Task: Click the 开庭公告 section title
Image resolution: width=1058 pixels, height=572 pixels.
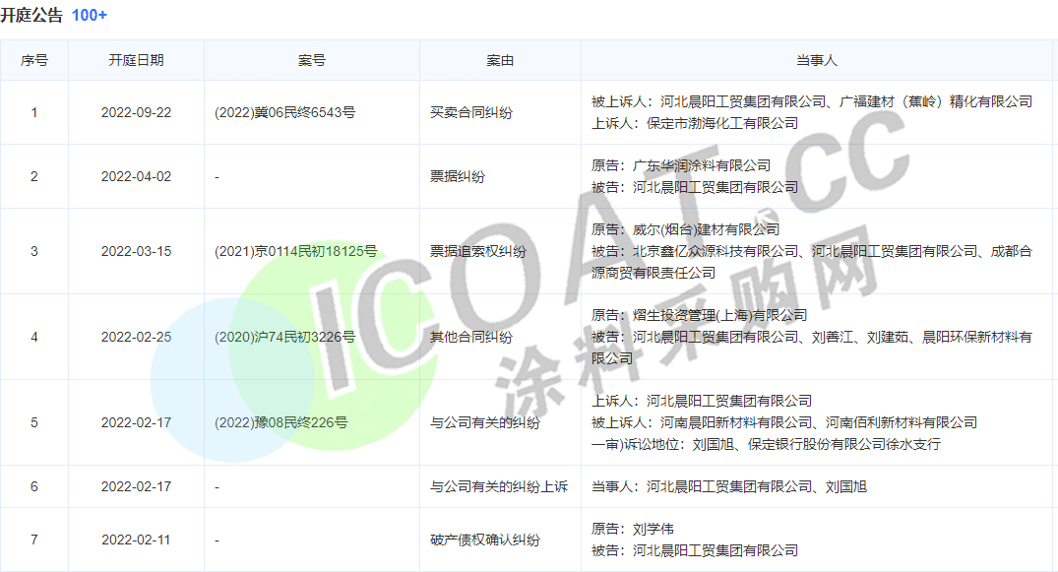Action: [x=31, y=15]
